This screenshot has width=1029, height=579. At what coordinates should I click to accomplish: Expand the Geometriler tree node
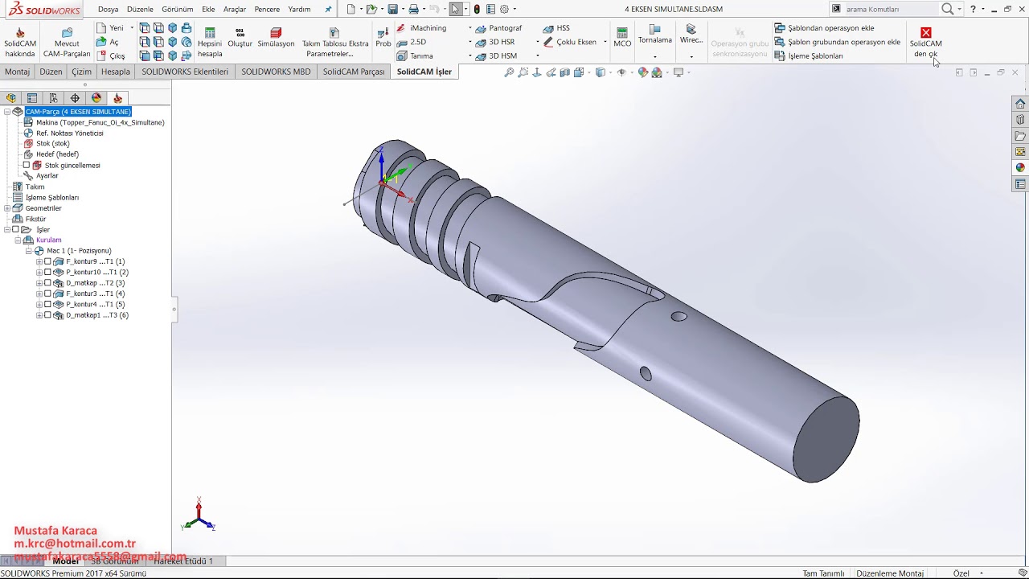[7, 208]
